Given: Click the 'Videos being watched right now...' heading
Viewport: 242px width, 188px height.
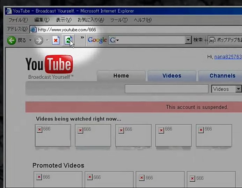Looking at the screenshot, I should 79,119.
